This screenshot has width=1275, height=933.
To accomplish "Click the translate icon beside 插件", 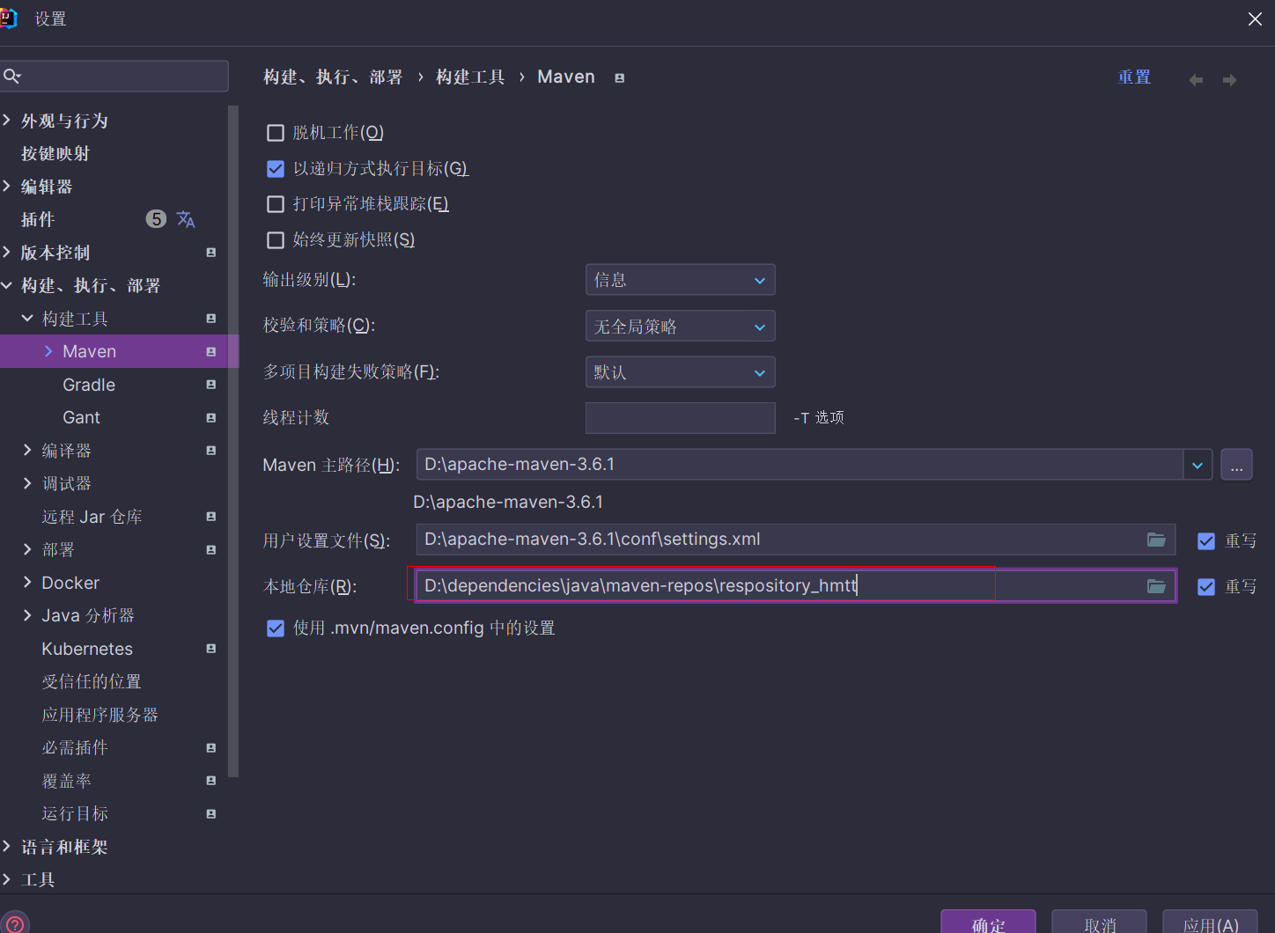I will pos(186,219).
